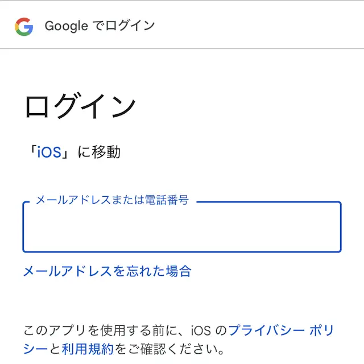Click the large ログイン heading
The height and width of the screenshot is (364, 364).
click(x=80, y=107)
